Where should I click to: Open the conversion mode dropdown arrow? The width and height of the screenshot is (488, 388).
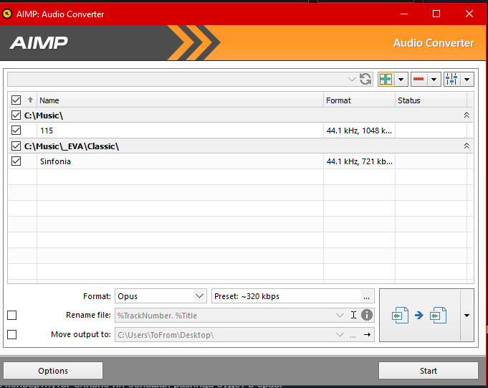(x=467, y=315)
